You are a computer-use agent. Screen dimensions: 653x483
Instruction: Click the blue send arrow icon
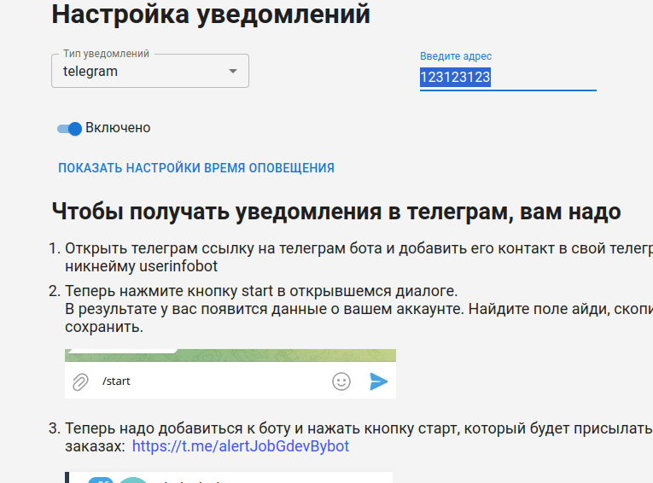click(x=378, y=381)
